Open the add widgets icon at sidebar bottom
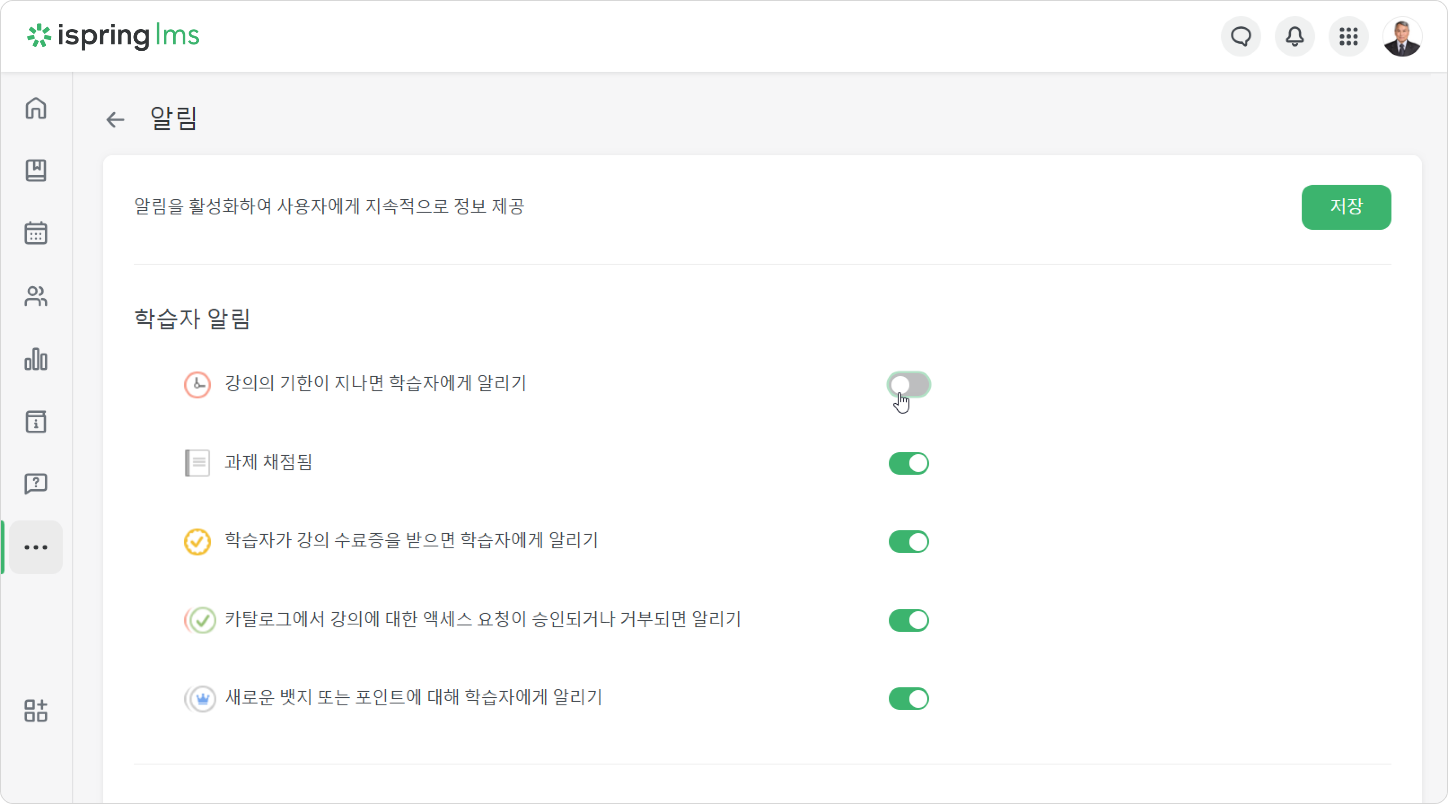The height and width of the screenshot is (804, 1448). (x=36, y=711)
